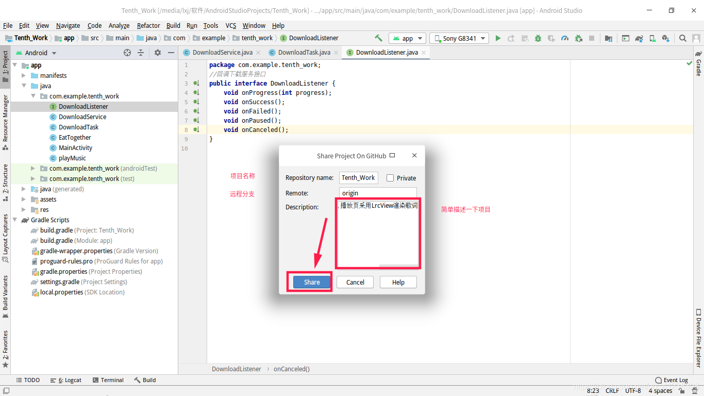Image resolution: width=704 pixels, height=396 pixels.
Task: Click the locate target crosshair icon in Project panel
Action: coord(127,53)
